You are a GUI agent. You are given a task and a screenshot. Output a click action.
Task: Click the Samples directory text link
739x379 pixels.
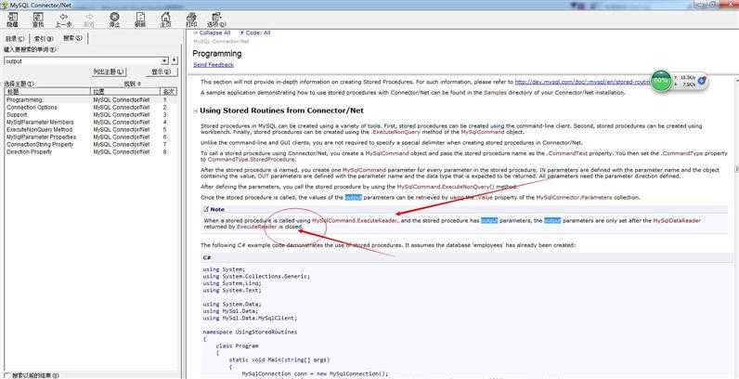pyautogui.click(x=495, y=92)
